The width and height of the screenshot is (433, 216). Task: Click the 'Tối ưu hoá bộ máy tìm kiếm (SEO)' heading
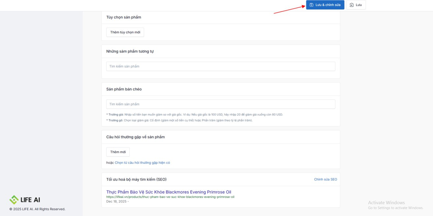tap(136, 179)
